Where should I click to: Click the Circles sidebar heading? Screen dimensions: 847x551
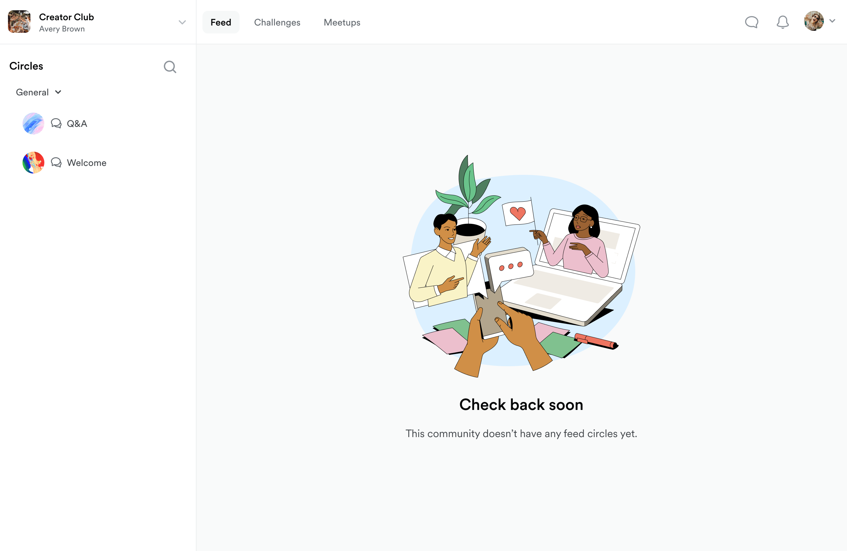click(26, 66)
